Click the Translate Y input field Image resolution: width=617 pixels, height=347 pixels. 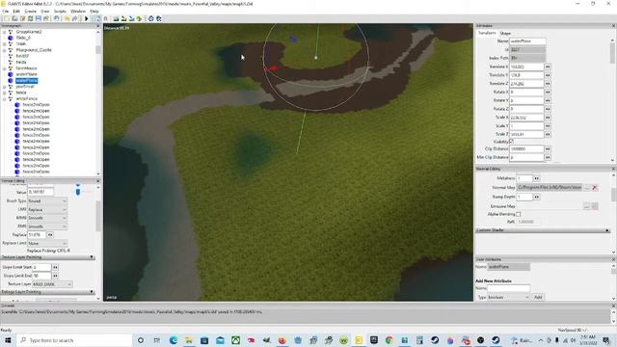point(526,75)
